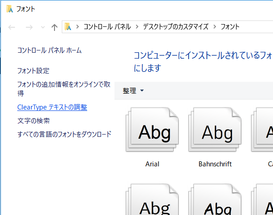Screen dimensions: 273x215
Task: Click the folder icon in the address bar
Action: coord(68,27)
